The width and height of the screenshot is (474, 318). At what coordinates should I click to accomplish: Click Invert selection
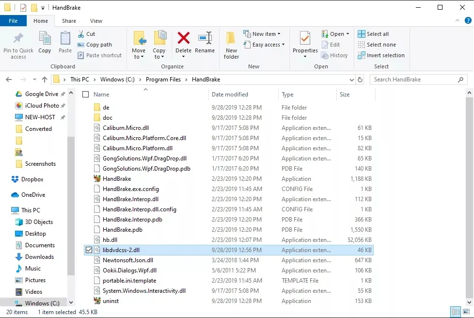click(381, 55)
